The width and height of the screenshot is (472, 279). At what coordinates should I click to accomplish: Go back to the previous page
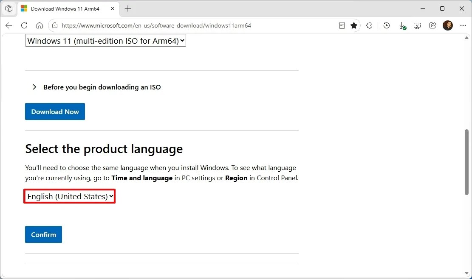(x=9, y=25)
